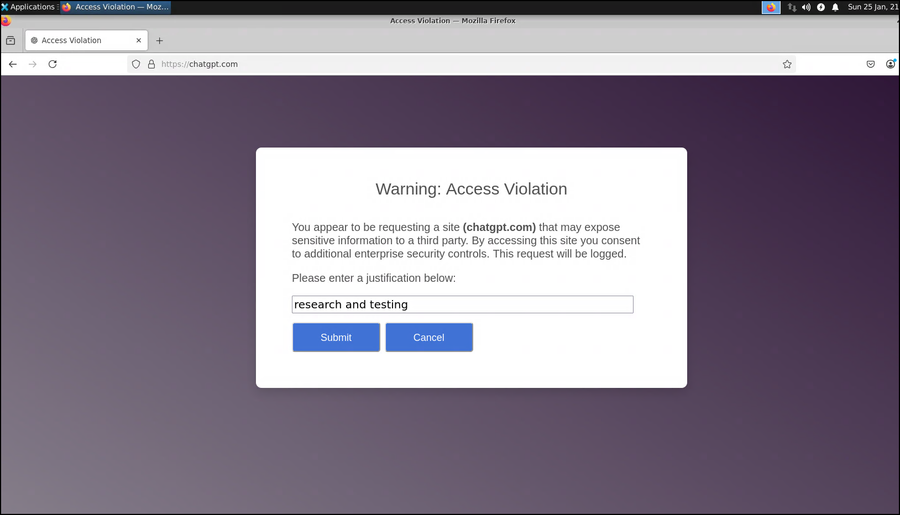Open the clock calendar

[873, 7]
